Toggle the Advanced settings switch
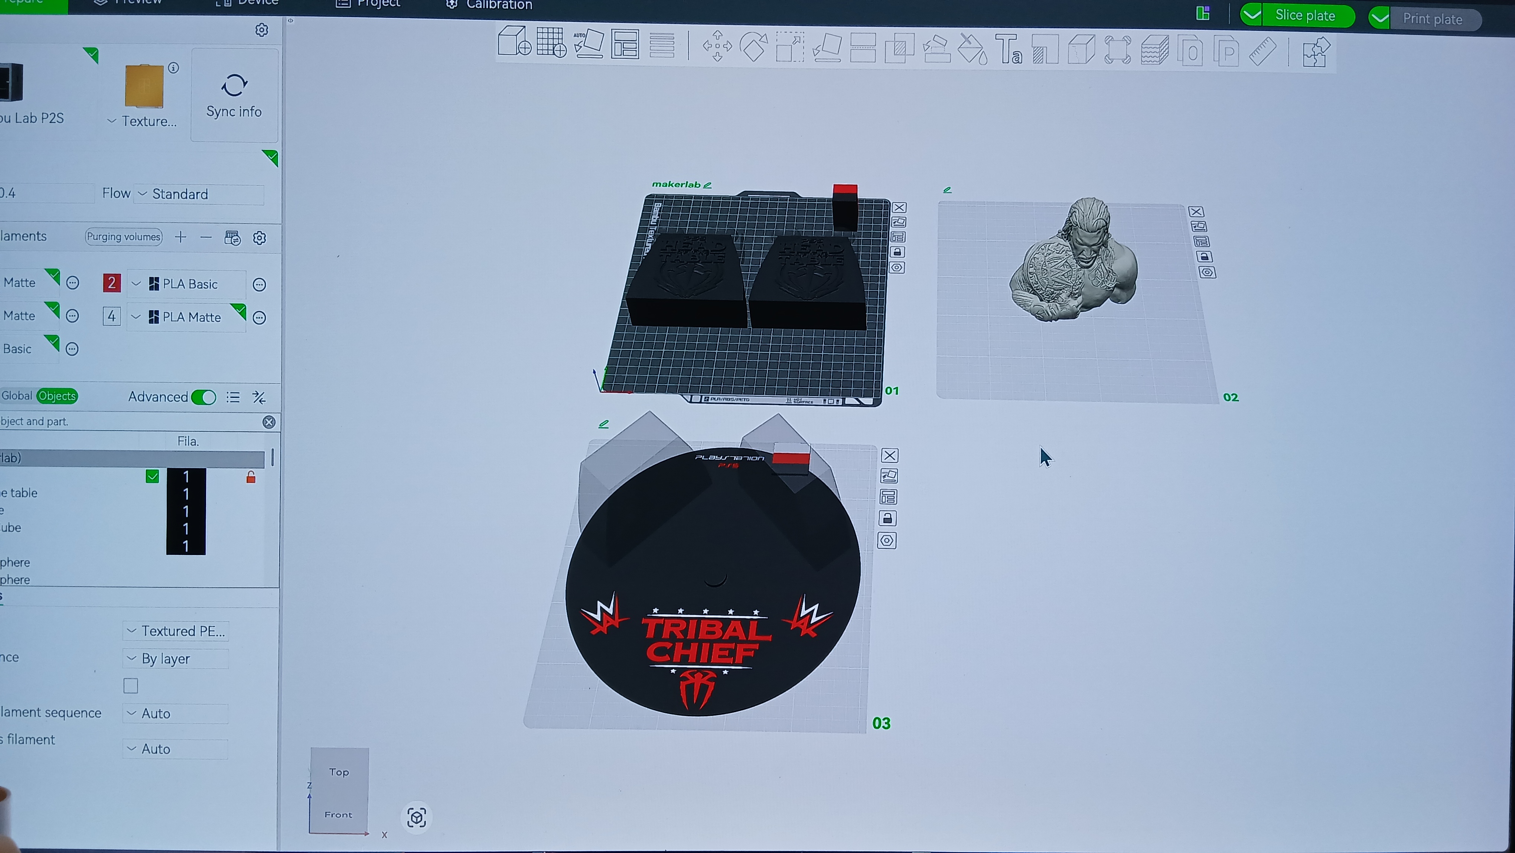Image resolution: width=1515 pixels, height=853 pixels. pyautogui.click(x=203, y=397)
